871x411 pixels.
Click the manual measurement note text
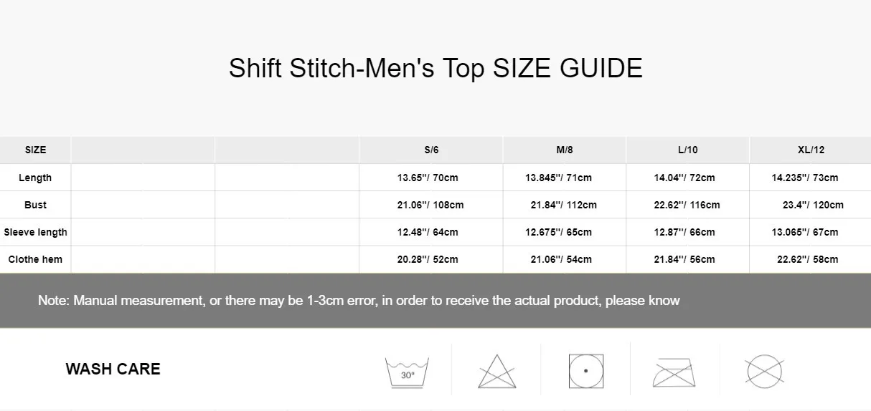point(359,301)
